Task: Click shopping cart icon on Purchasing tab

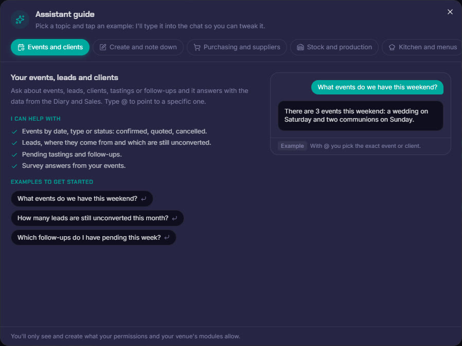Action: [x=197, y=47]
